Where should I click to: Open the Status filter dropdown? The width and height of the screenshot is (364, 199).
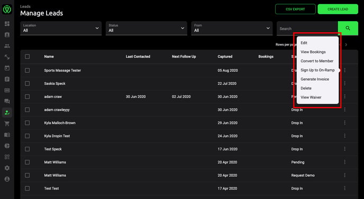tap(147, 29)
